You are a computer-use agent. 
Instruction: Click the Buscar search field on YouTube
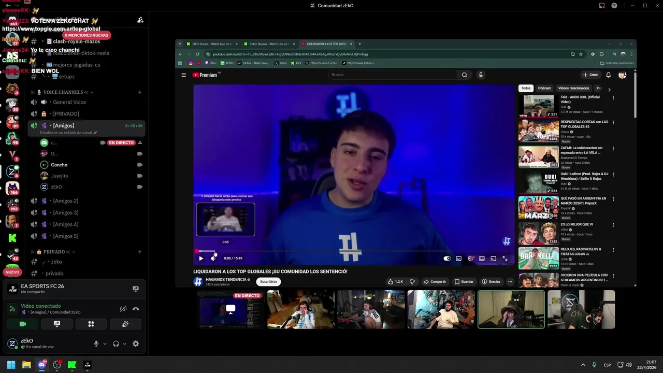pyautogui.click(x=393, y=75)
